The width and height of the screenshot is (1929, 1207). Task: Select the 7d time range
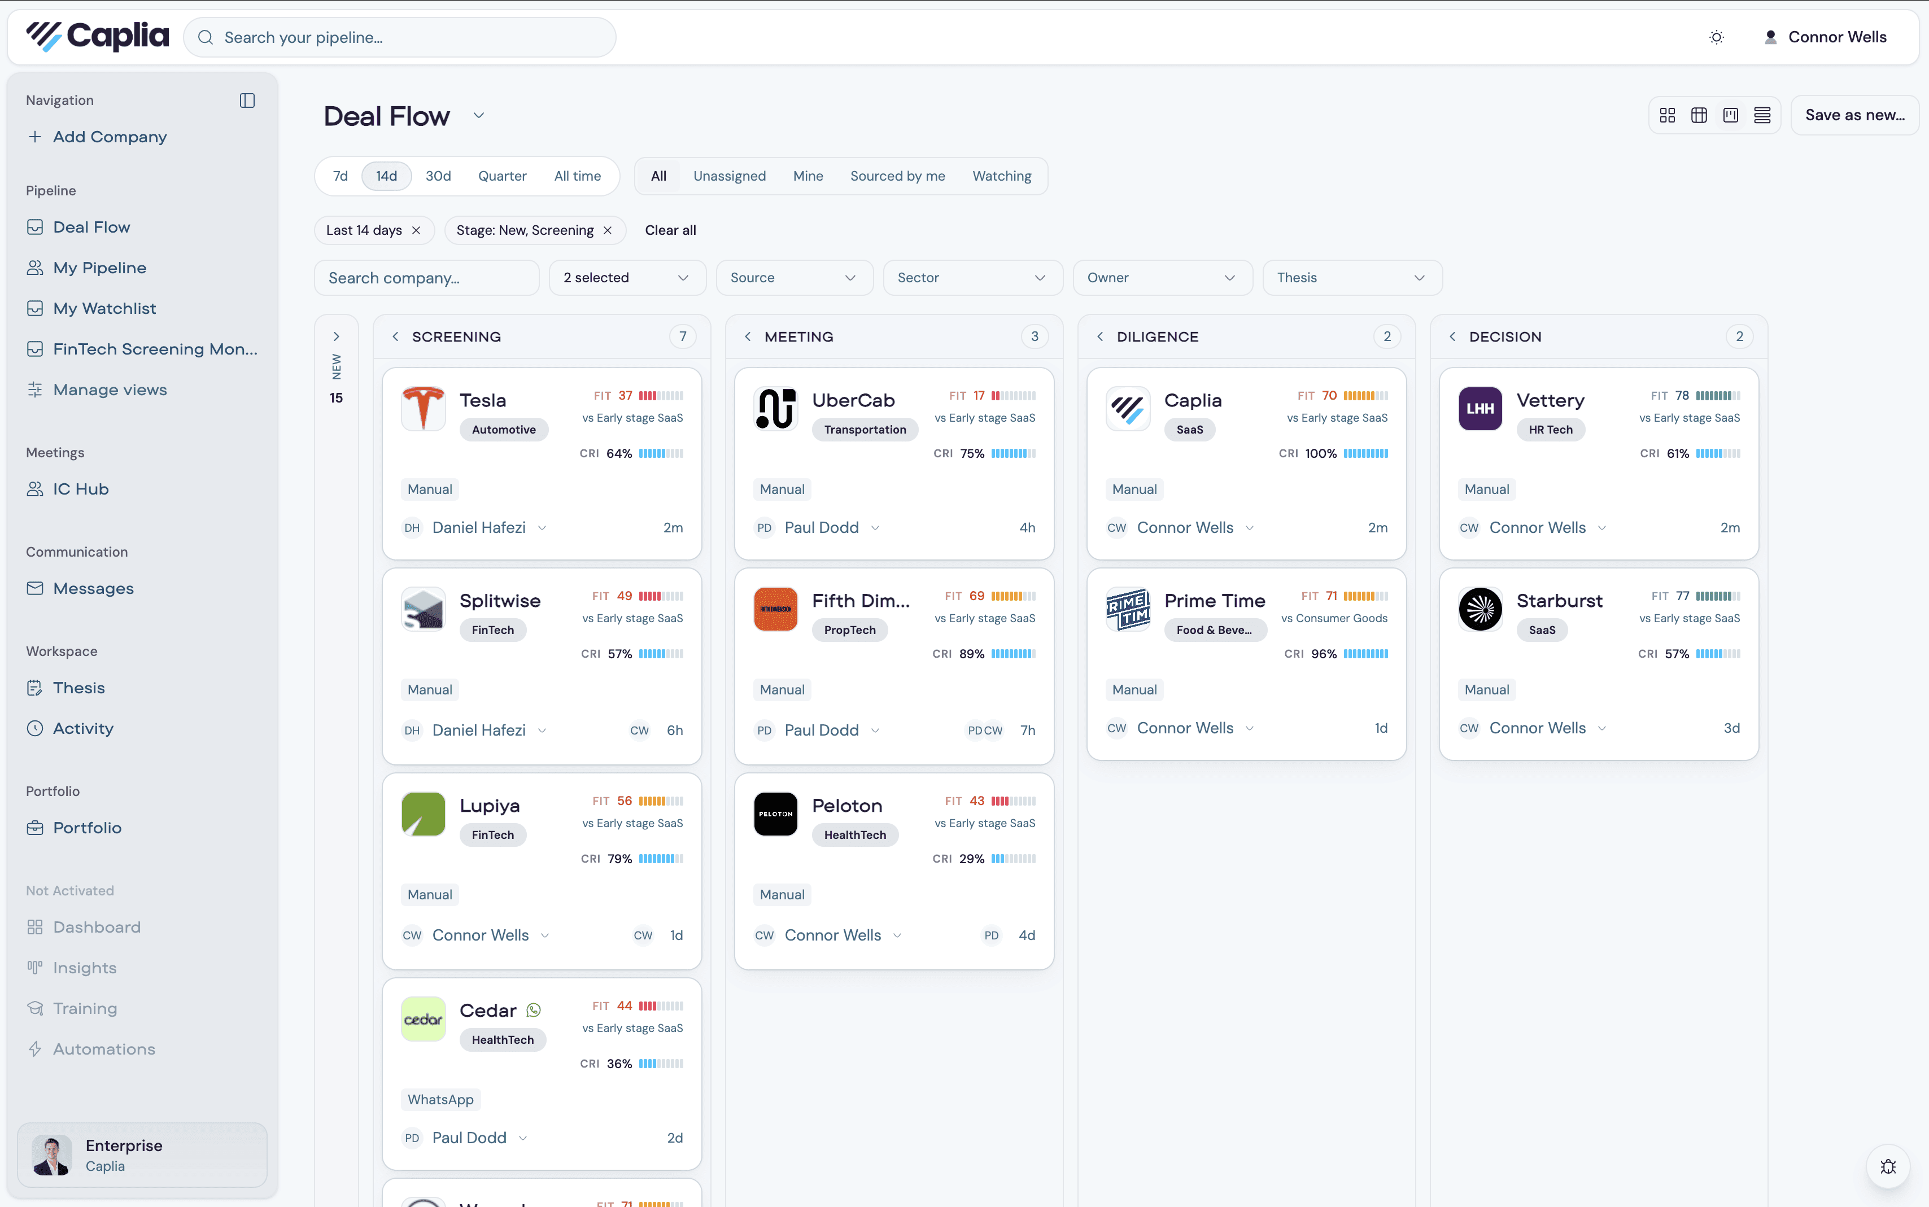coord(340,176)
